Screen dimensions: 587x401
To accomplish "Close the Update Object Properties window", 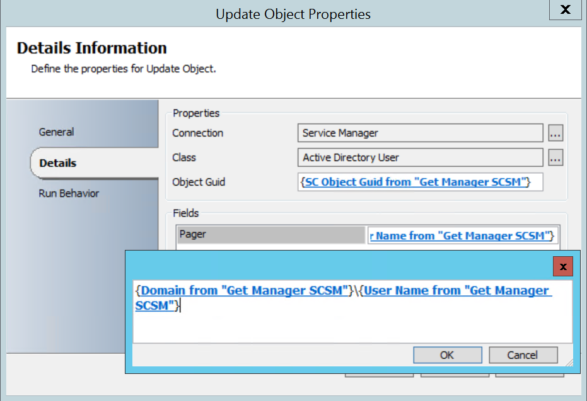I will point(566,9).
